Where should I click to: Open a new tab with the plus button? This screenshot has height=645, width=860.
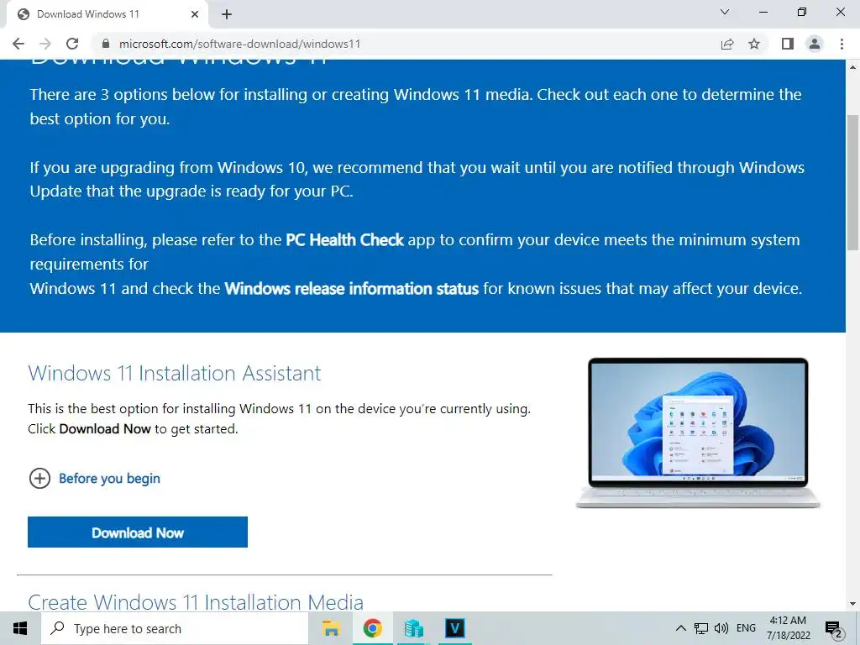(x=227, y=14)
